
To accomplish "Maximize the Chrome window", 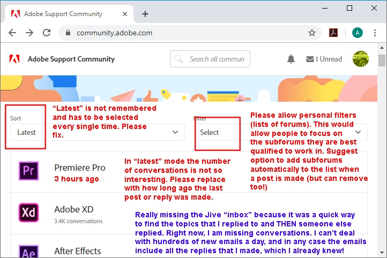I will (349, 8).
